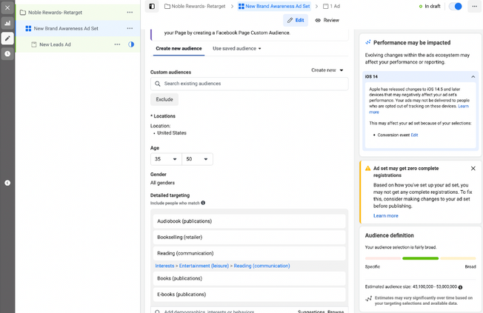Open the bar chart performance icon

[x=7, y=23]
